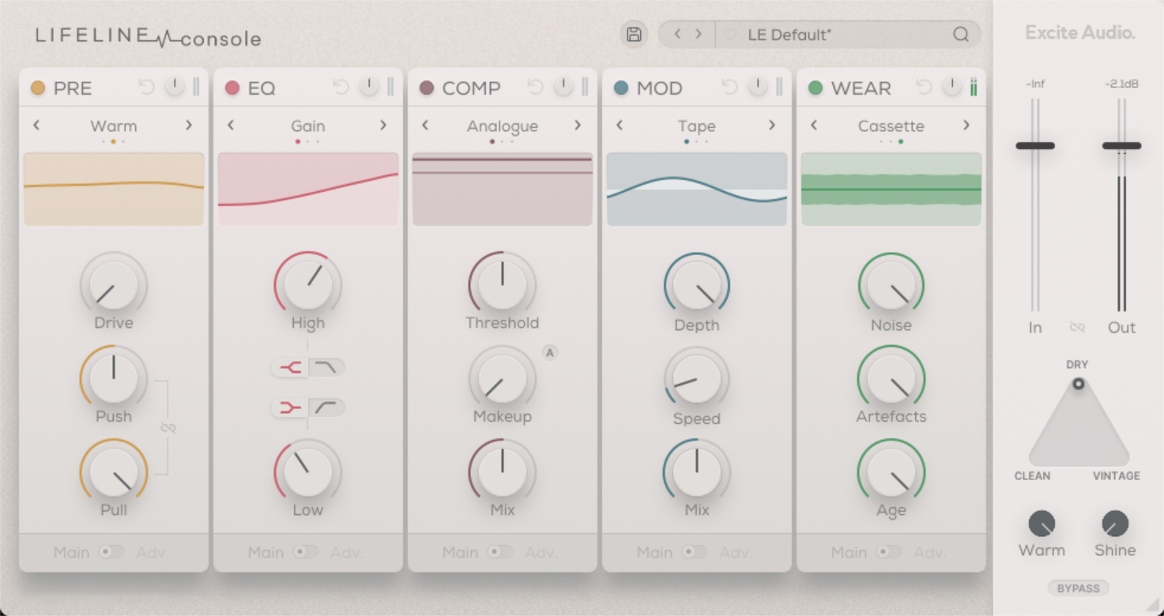Screen dimensions: 1164x616
Task: Click the Noise knob in WEAR
Action: tap(891, 286)
